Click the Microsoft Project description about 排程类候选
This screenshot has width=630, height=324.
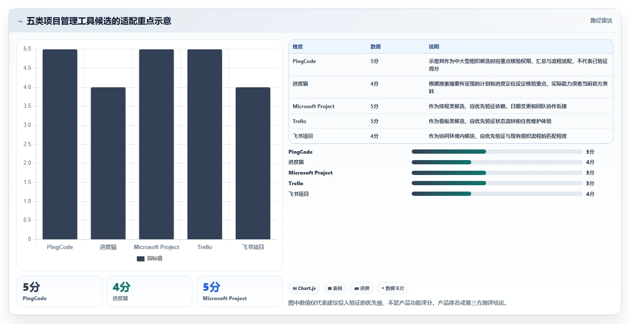point(498,106)
